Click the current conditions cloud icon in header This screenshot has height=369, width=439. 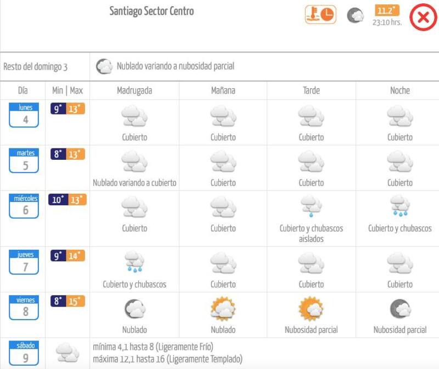[356, 15]
